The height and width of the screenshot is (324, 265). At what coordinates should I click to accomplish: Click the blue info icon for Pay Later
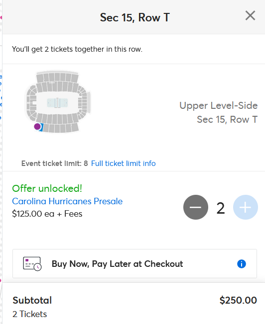(x=242, y=264)
